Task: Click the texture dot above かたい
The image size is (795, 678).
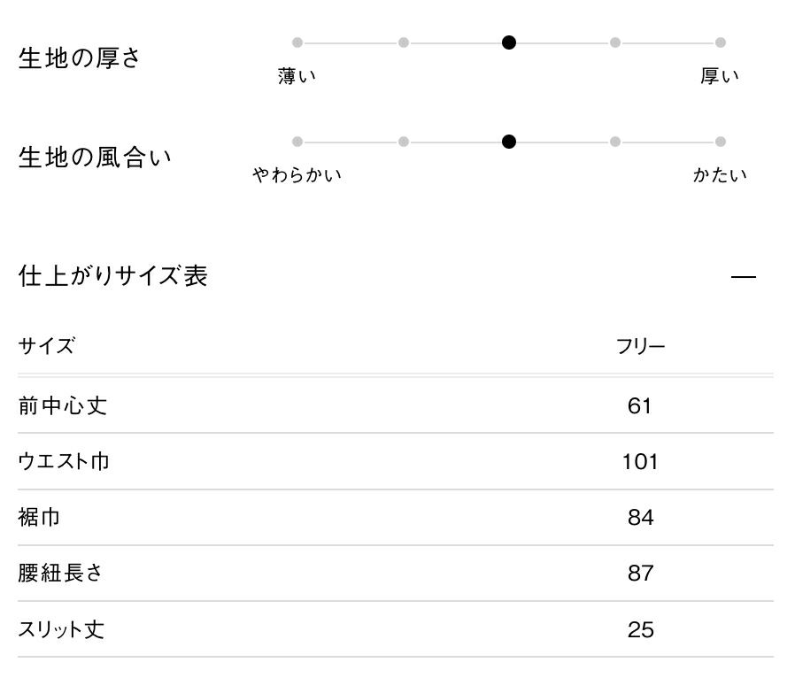Action: click(721, 142)
